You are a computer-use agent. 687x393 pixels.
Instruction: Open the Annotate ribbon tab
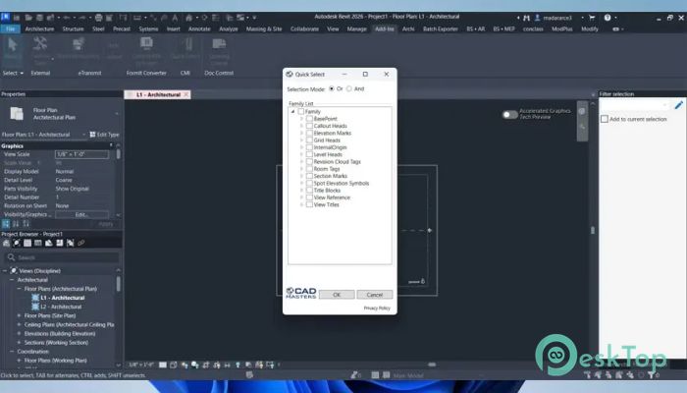point(199,28)
